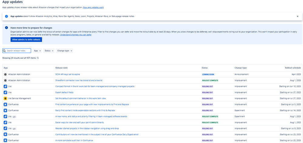Image resolution: width=303 pixels, height=143 pixels.
Task: Open Compact format in All work tab note
Action: coord(95,86)
